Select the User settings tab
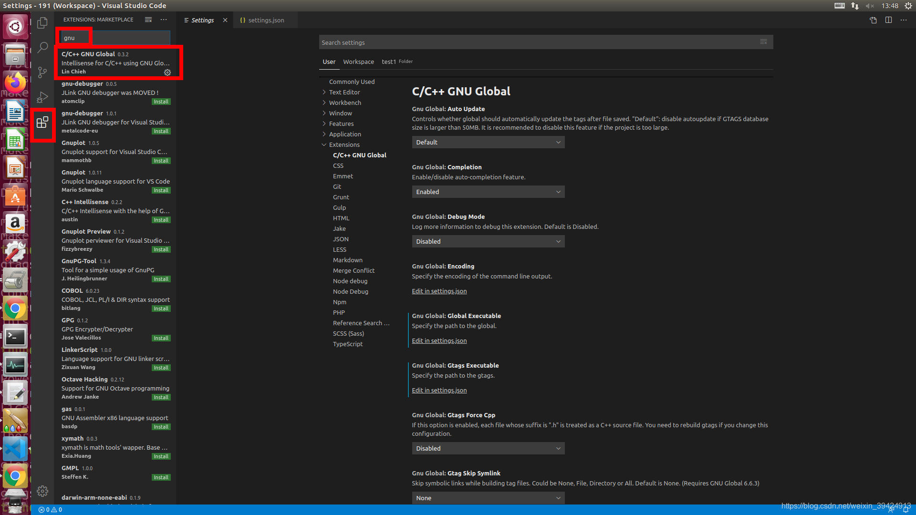 328,61
